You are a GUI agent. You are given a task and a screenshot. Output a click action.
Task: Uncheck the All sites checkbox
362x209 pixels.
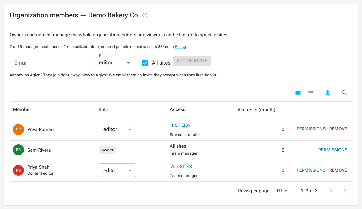tap(145, 63)
